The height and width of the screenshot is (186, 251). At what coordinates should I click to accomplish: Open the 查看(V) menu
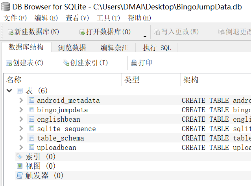pos(77,18)
